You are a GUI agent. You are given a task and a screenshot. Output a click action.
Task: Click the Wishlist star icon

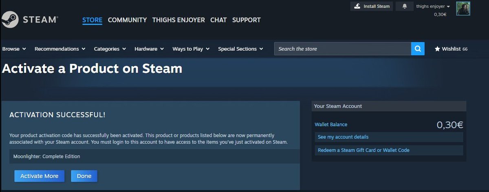[437, 49]
